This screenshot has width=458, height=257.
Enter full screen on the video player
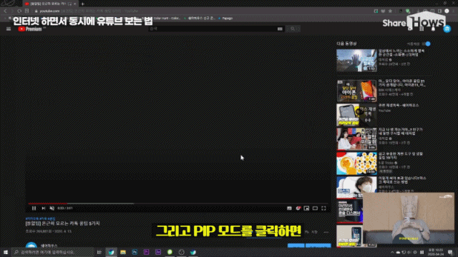click(x=323, y=208)
